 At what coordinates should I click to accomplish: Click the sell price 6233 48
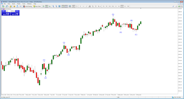pyautogui.click(x=6, y=14)
